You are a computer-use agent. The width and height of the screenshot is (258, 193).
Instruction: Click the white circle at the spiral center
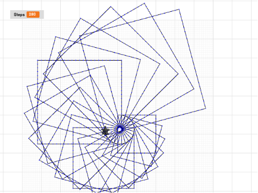[x=120, y=129]
